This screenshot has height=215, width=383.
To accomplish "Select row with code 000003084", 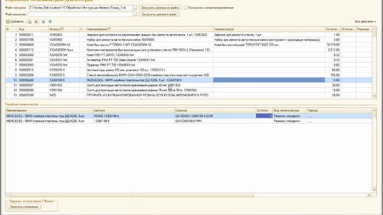I will coord(189,75).
